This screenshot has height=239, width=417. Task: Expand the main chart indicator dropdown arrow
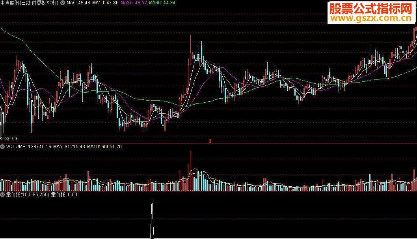(x=63, y=3)
